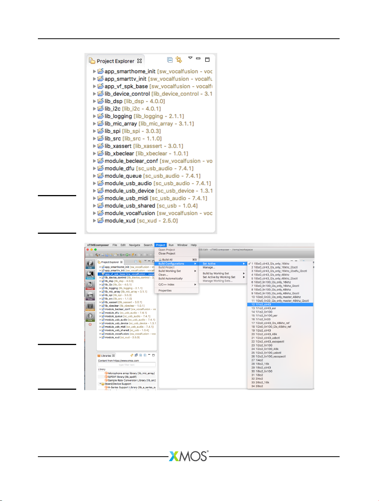This screenshot has width=379, height=501.
Task: Open the Navigate menu in xTIMEcomposer
Action: click(134, 245)
